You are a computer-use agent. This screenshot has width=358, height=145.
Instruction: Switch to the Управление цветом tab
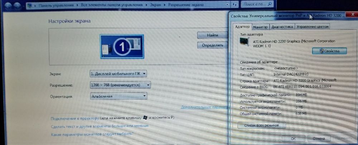tap(313, 27)
